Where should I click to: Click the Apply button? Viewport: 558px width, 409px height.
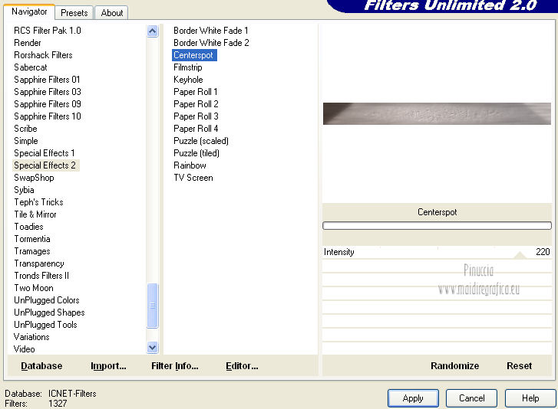tap(413, 398)
